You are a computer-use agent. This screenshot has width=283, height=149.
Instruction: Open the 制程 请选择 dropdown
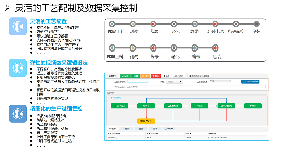174,82
